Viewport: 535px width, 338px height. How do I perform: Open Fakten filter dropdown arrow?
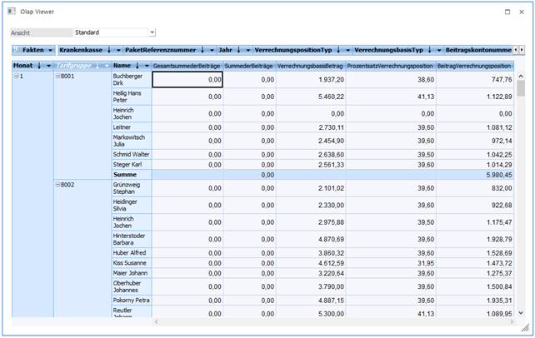click(x=50, y=50)
